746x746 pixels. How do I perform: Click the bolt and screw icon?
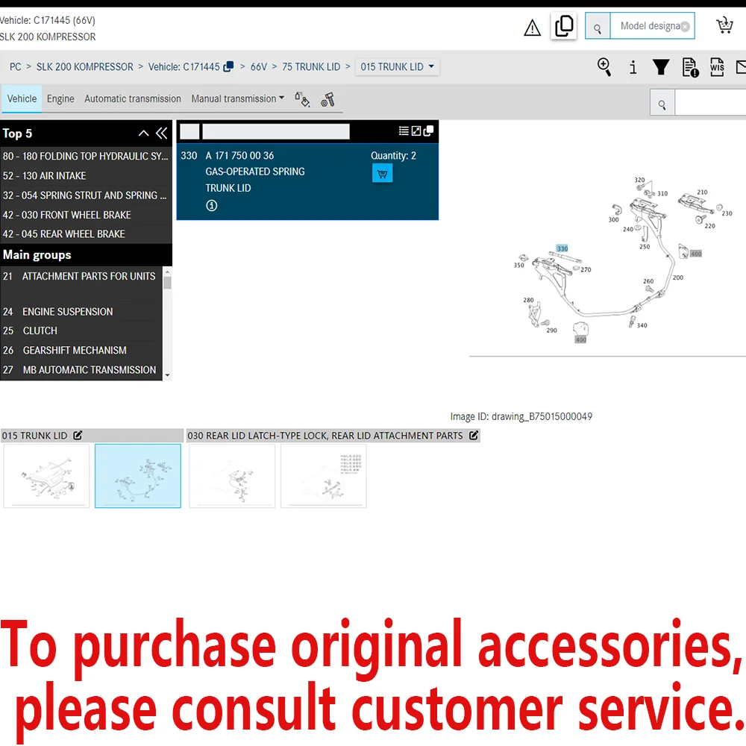point(327,99)
